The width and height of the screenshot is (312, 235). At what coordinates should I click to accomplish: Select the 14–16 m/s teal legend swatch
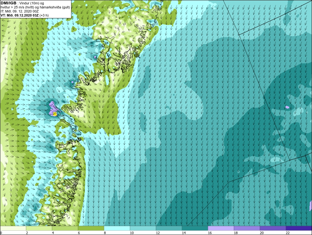tap(195, 228)
